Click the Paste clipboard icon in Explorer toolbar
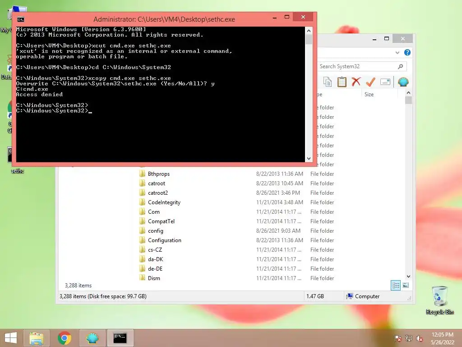462x347 pixels. click(x=342, y=82)
